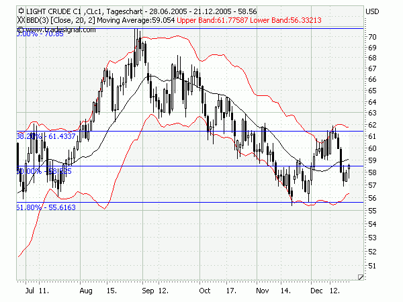Click the Oct date axis label
Viewport: 403px width, 302px height.
click(x=205, y=291)
